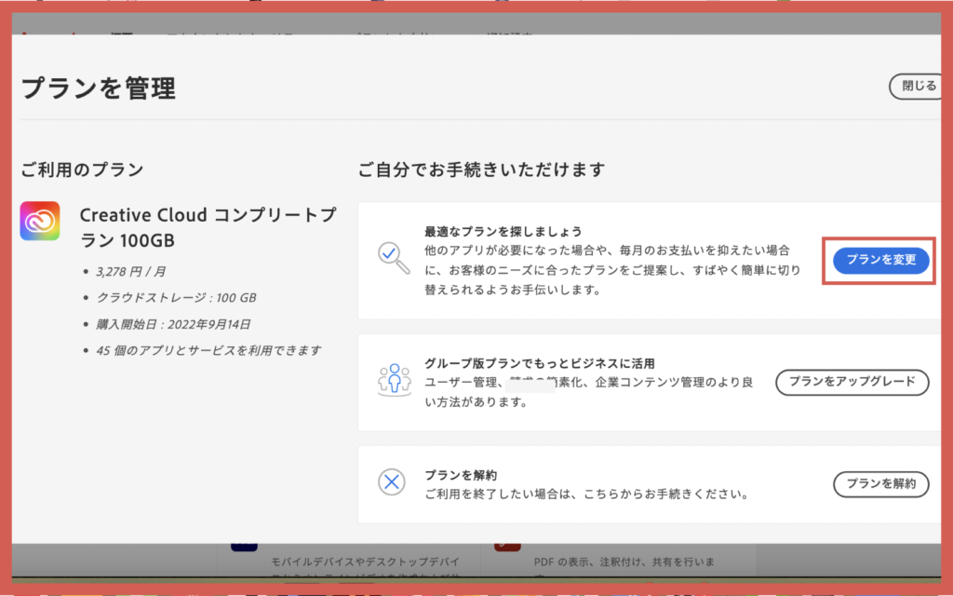Image resolution: width=953 pixels, height=596 pixels.
Task: Click the プランをアップグレード button
Action: click(852, 382)
